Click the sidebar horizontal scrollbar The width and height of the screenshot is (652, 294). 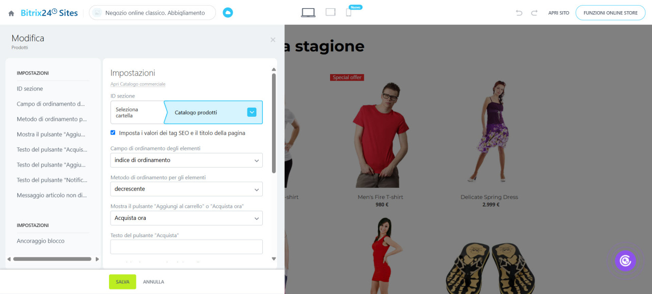[x=52, y=259]
